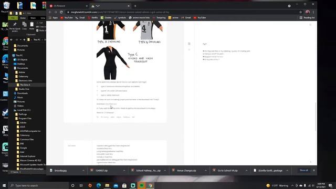Open the Reading list
This screenshot has width=336, height=189.
pyautogui.click(x=307, y=18)
